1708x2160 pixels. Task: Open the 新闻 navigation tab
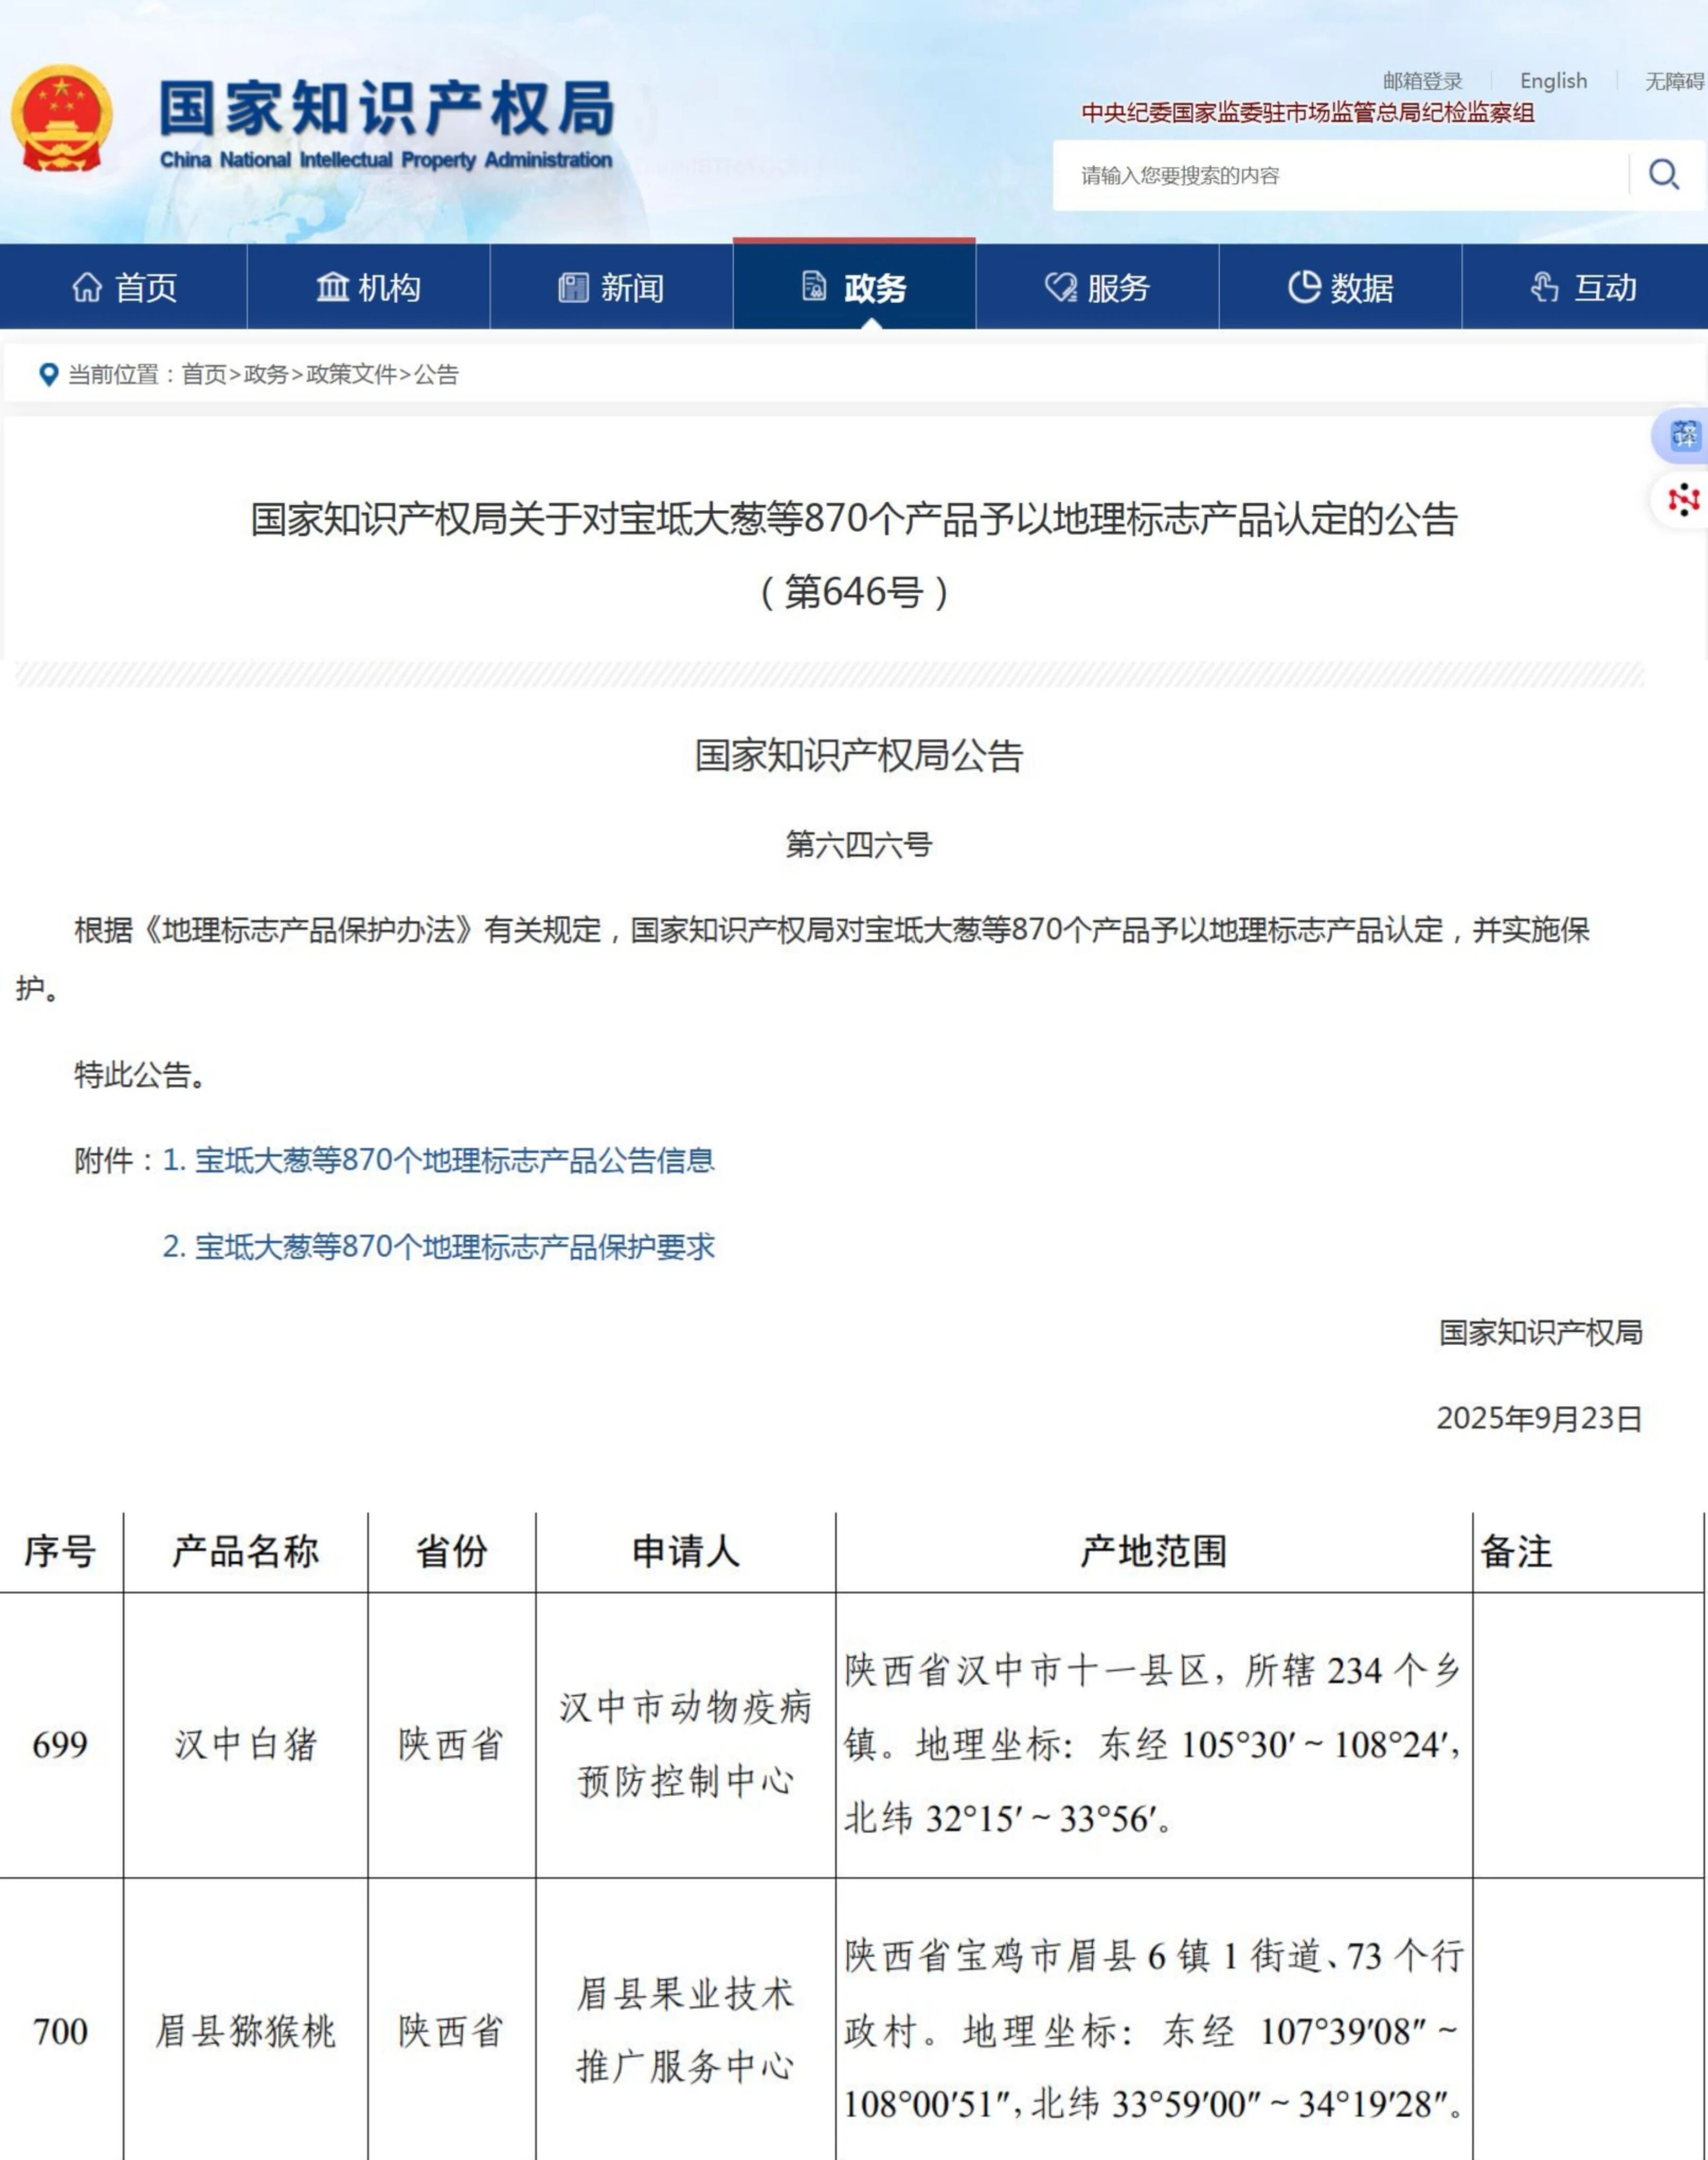tap(611, 288)
